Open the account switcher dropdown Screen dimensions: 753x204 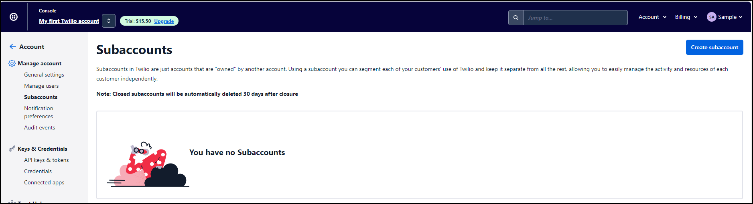[109, 21]
